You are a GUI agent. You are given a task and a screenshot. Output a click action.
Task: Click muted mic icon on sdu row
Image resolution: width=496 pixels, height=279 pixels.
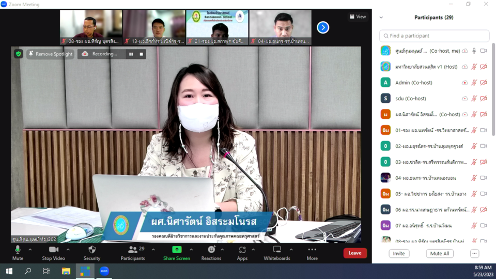[x=474, y=98]
